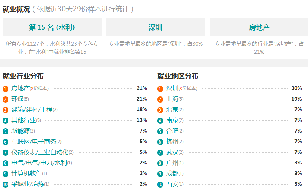Open the 仪器仪表/工业自动化 industry link
308x191 pixels.
[40, 152]
